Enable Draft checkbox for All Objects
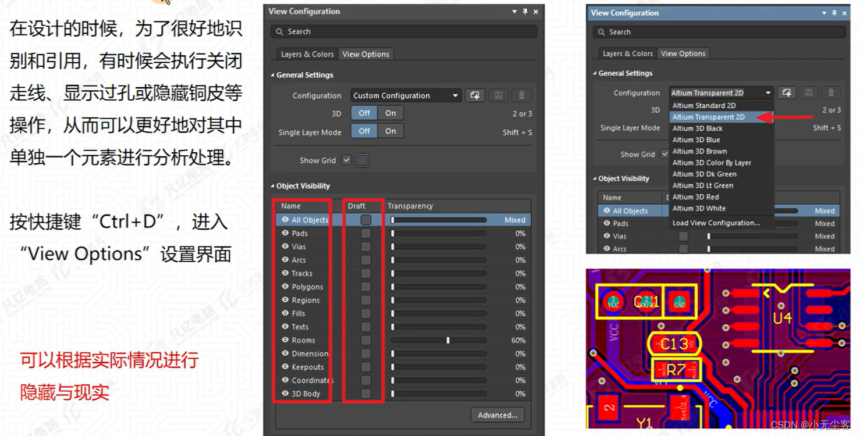This screenshot has width=860, height=436. 367,220
